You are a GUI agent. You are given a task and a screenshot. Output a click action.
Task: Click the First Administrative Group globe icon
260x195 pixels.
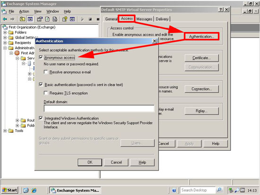pyautogui.click(x=17, y=53)
